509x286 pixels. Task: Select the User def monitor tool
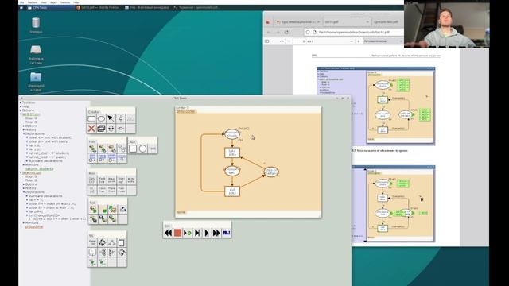coord(122,180)
